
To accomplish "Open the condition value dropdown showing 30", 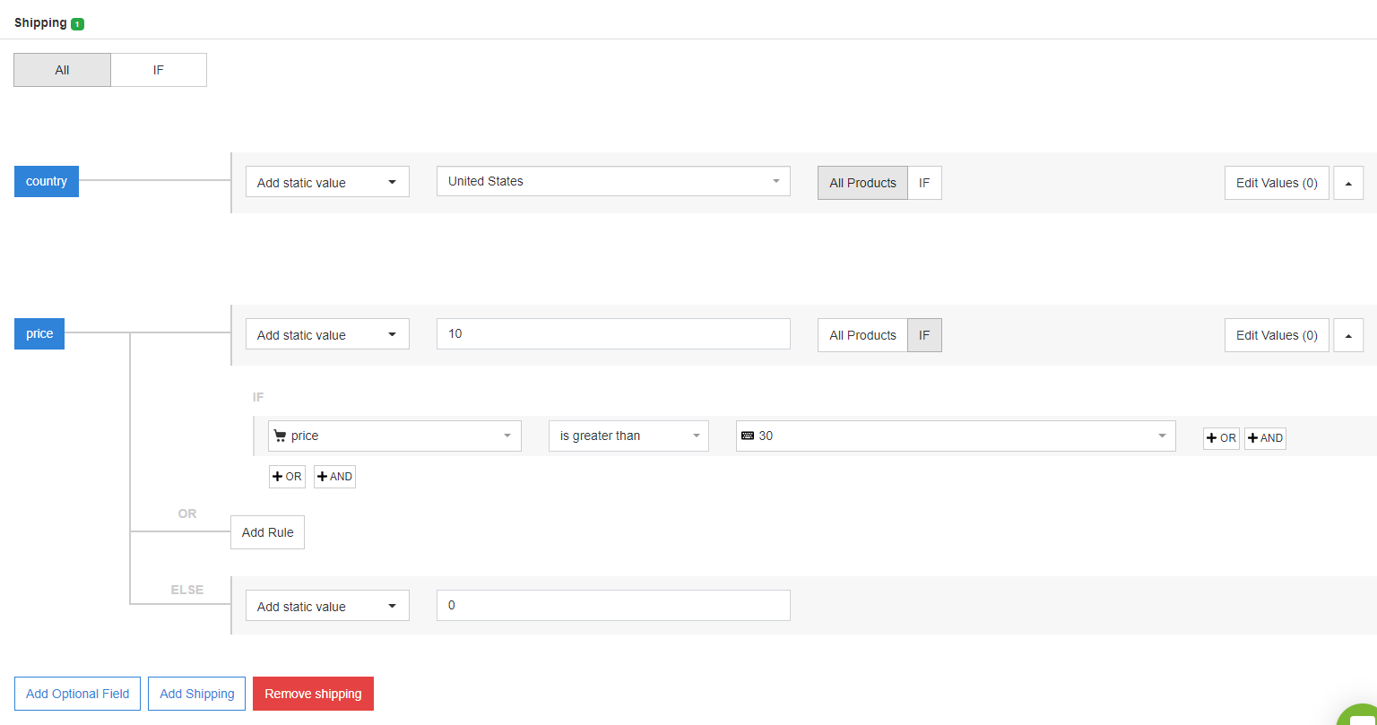I will click(x=956, y=436).
